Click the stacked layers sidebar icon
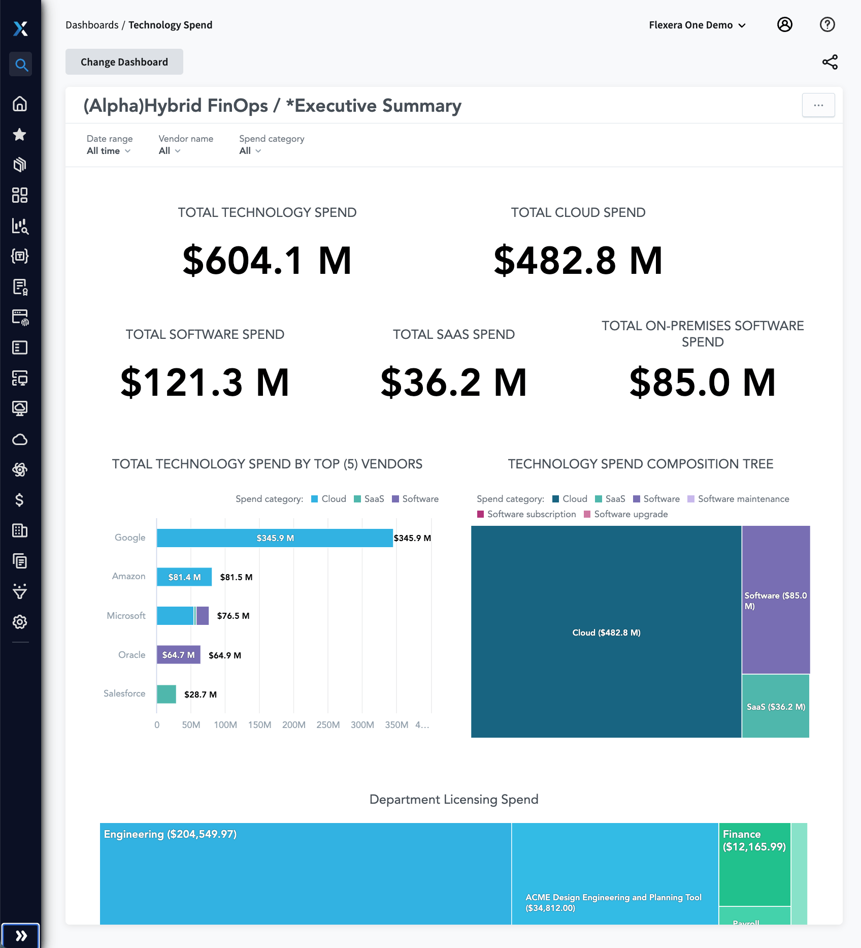The image size is (861, 948). tap(20, 165)
